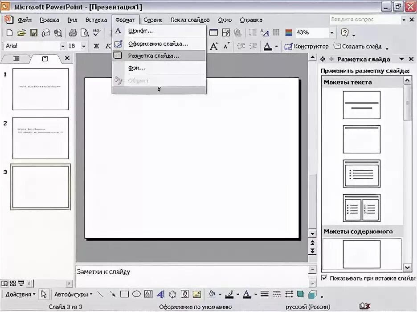
Task: Save the presentation with the Save icon
Action: (x=34, y=33)
